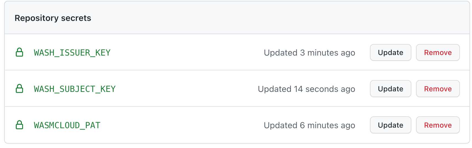The width and height of the screenshot is (472, 148).
Task: Click the "Repository secrets" heading
Action: click(53, 18)
